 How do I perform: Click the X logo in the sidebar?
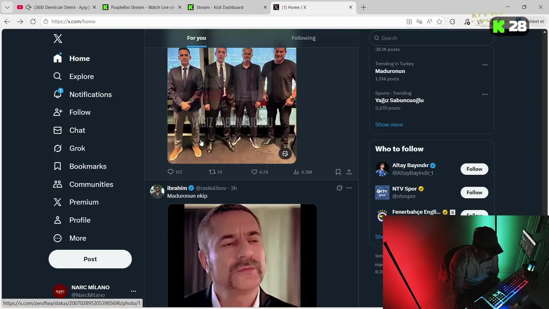(x=58, y=39)
